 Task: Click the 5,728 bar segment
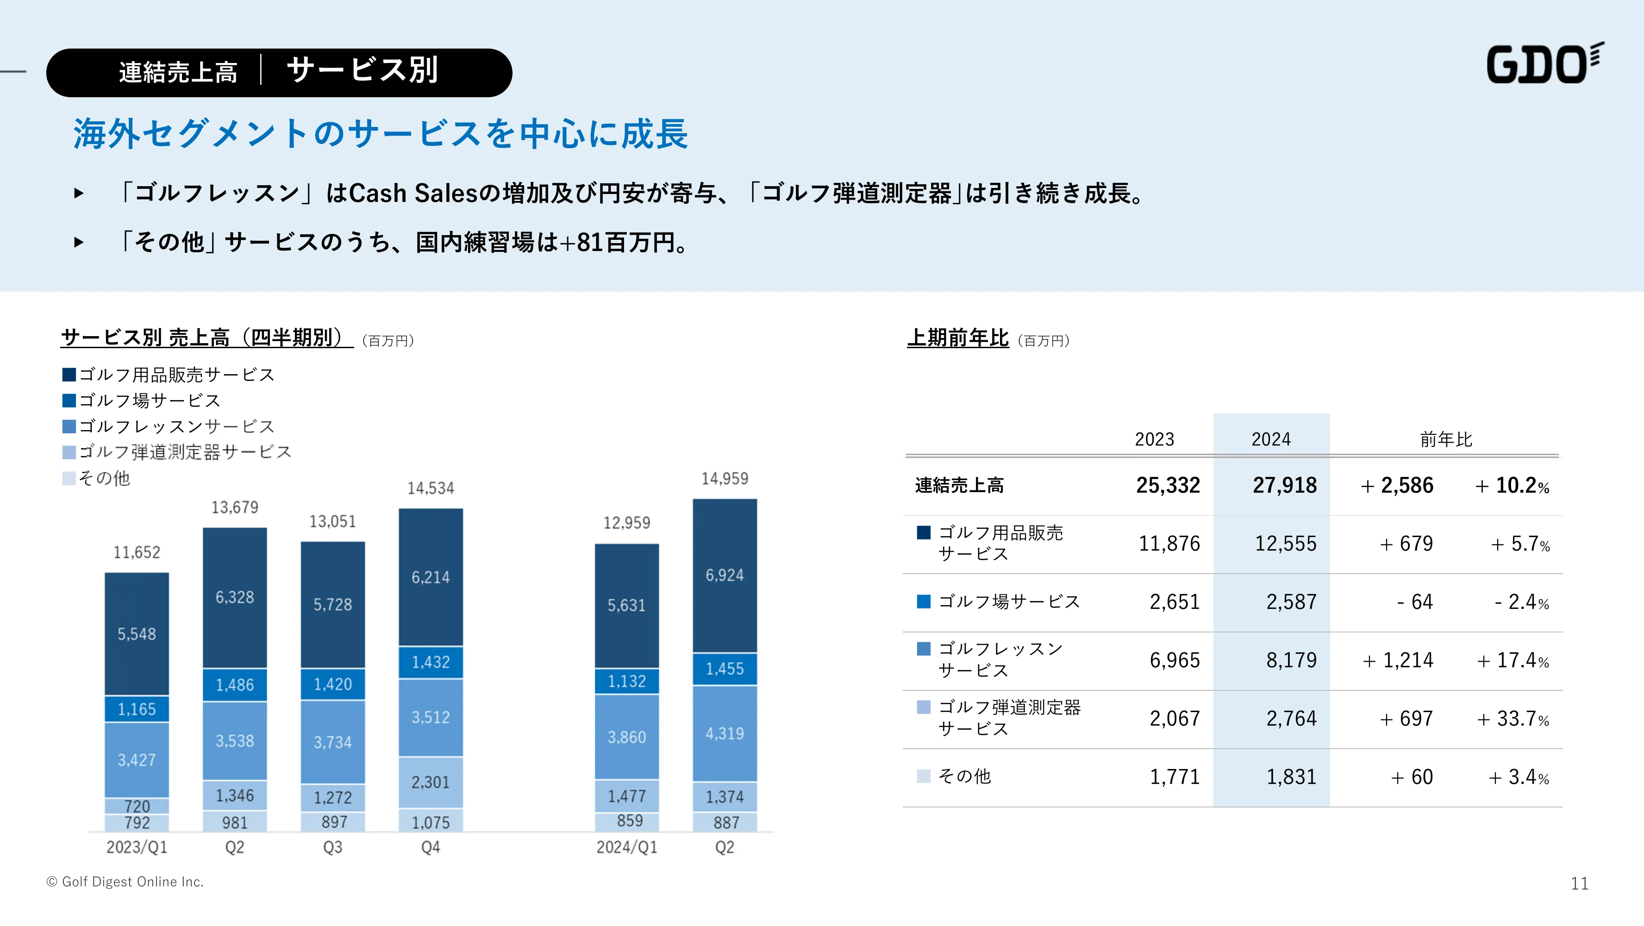332,604
